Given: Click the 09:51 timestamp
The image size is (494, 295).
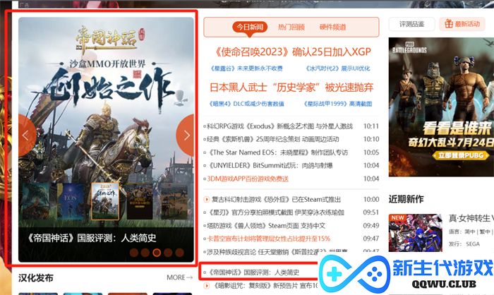Looking at the screenshot, I should pyautogui.click(x=371, y=212).
